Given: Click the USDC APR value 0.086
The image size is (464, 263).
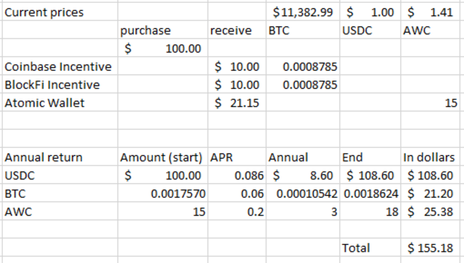Looking at the screenshot, I should 249,176.
